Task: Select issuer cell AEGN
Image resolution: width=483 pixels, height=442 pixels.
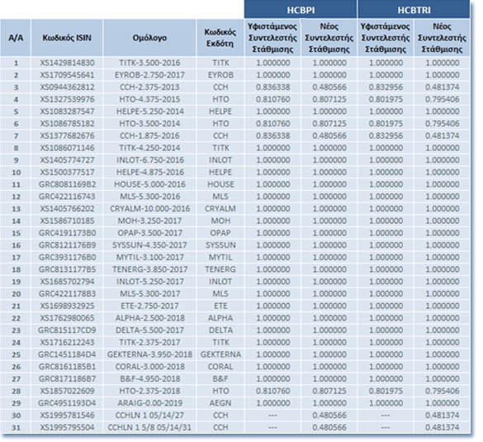Action: pyautogui.click(x=220, y=403)
